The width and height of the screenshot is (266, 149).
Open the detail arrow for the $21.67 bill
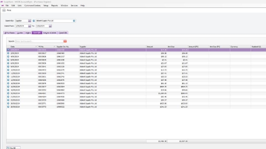click(x=8, y=63)
